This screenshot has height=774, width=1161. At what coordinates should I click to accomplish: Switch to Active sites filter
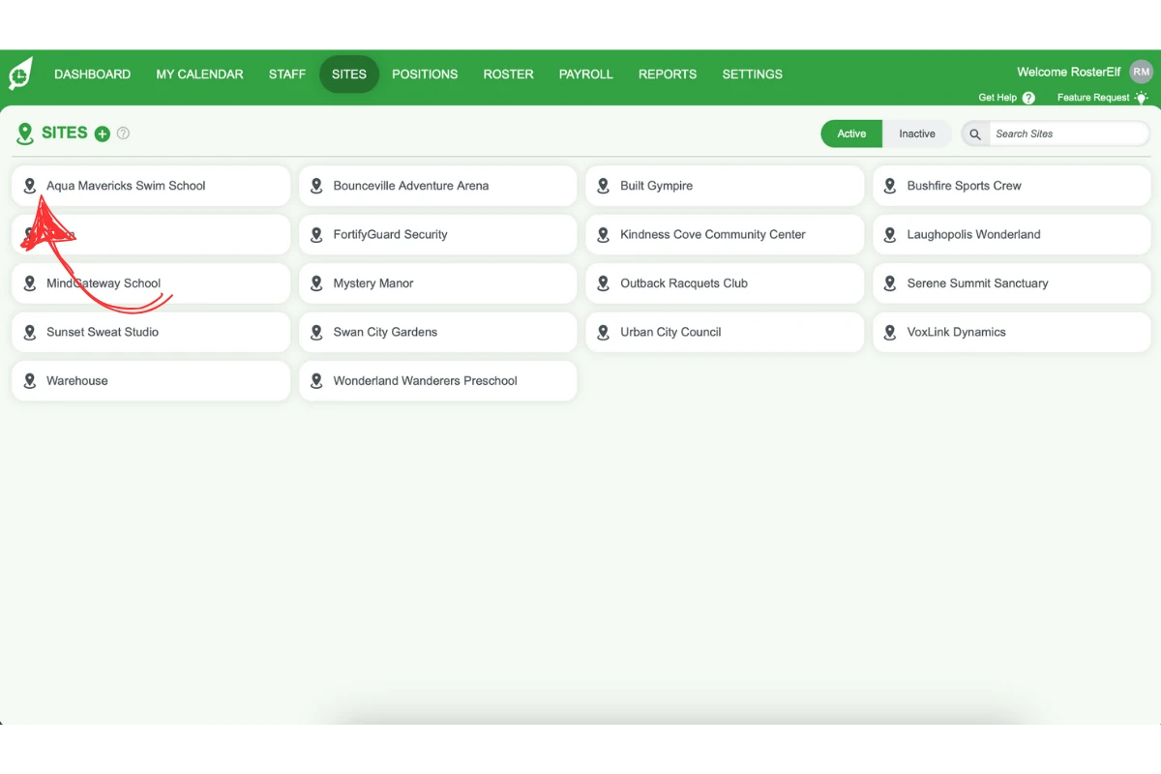tap(851, 134)
